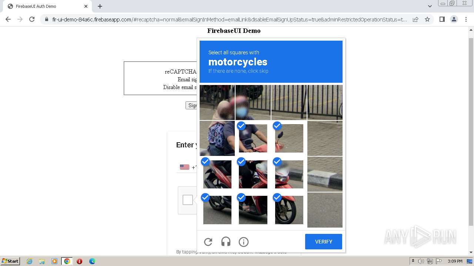Share this page icon in address bar
The height and width of the screenshot is (266, 474).
pyautogui.click(x=415, y=19)
